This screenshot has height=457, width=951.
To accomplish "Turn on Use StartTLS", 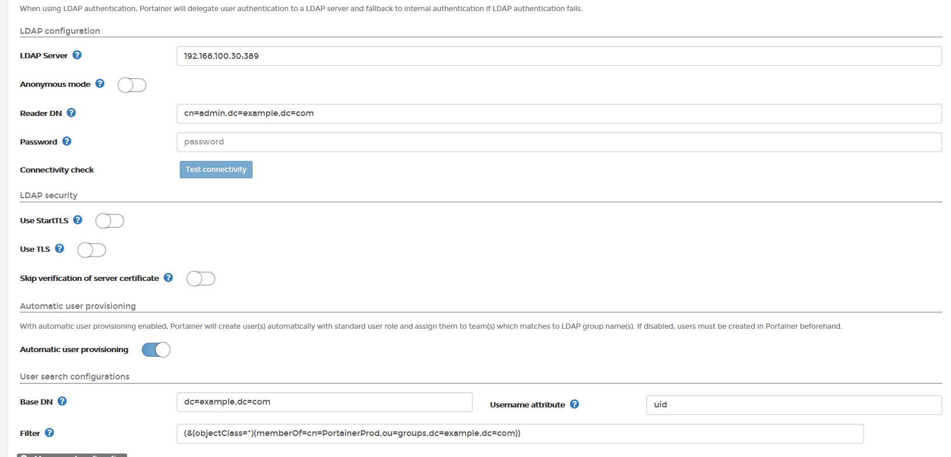I will tap(110, 221).
